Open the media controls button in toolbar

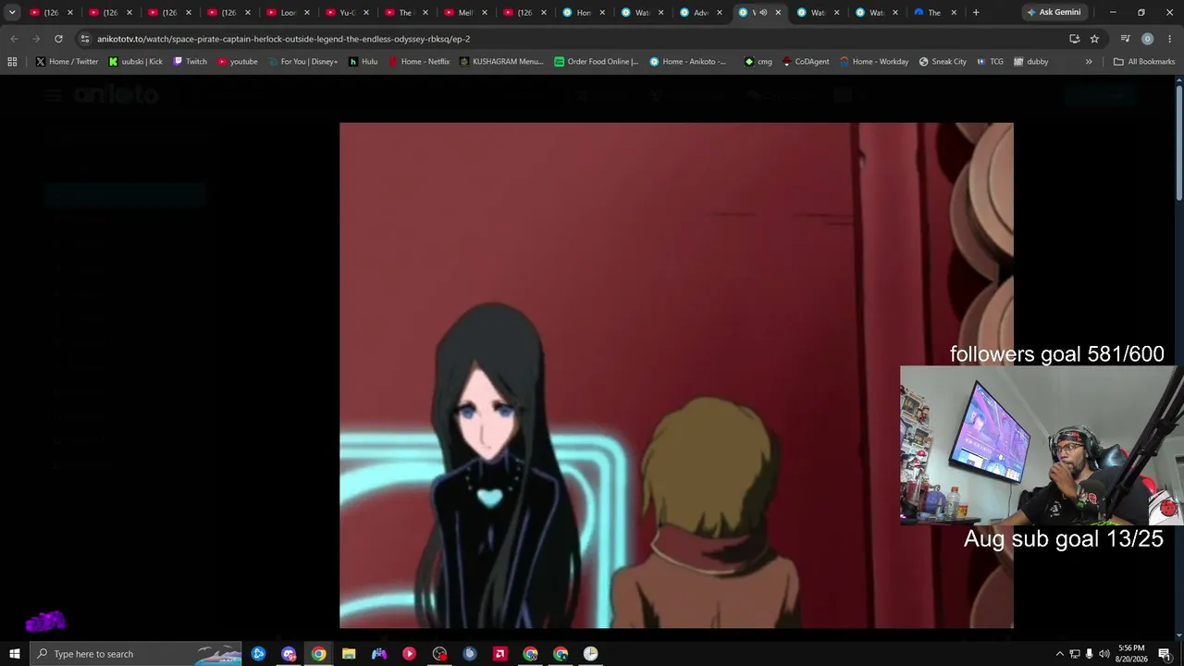pyautogui.click(x=1125, y=39)
